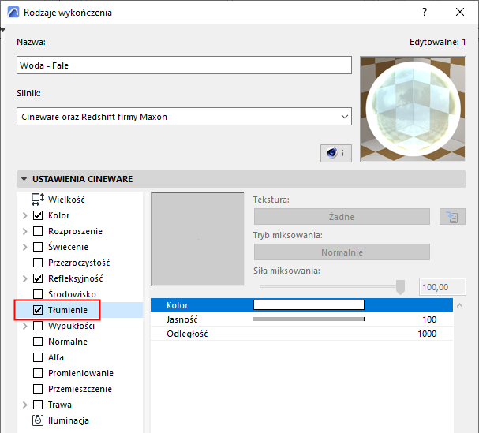This screenshot has height=433, width=479.
Task: Enable the Przezroczystość checkbox
Action: click(38, 263)
